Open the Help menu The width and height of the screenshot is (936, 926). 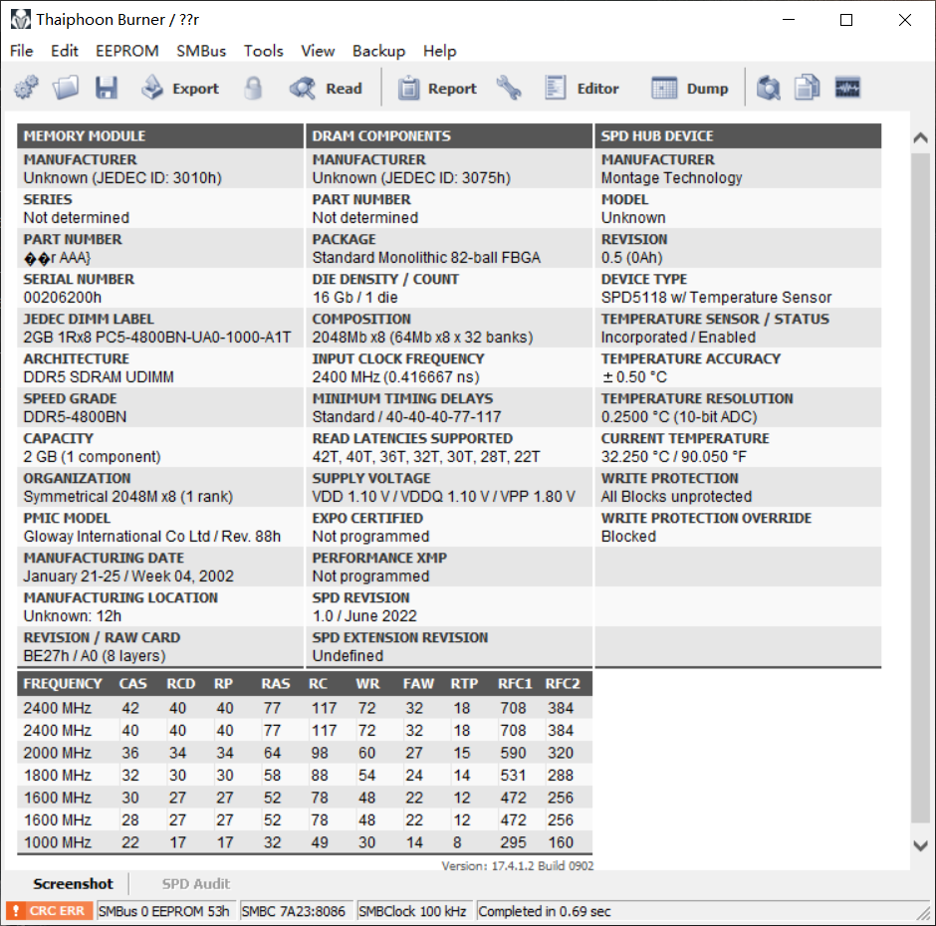pyautogui.click(x=440, y=51)
